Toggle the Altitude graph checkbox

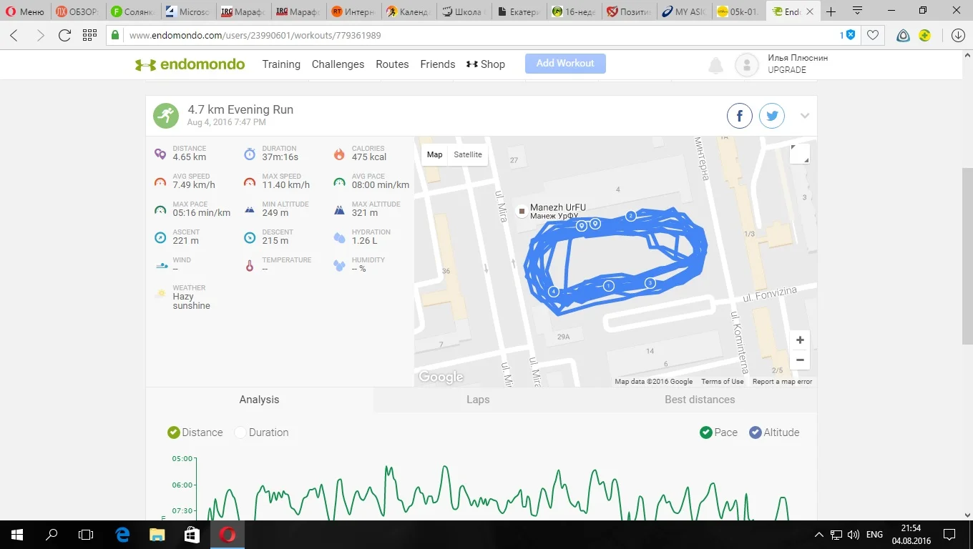pyautogui.click(x=755, y=432)
